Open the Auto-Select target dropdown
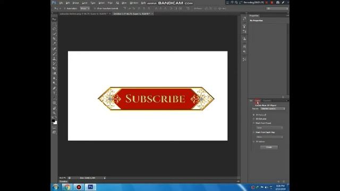This screenshot has width=340, height=191. 85,8
